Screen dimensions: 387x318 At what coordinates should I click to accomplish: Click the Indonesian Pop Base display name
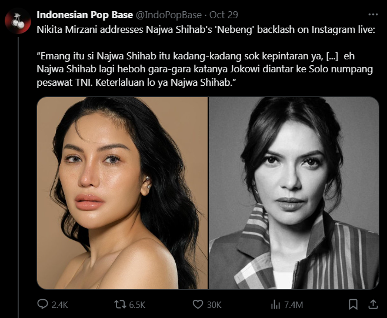pos(85,15)
